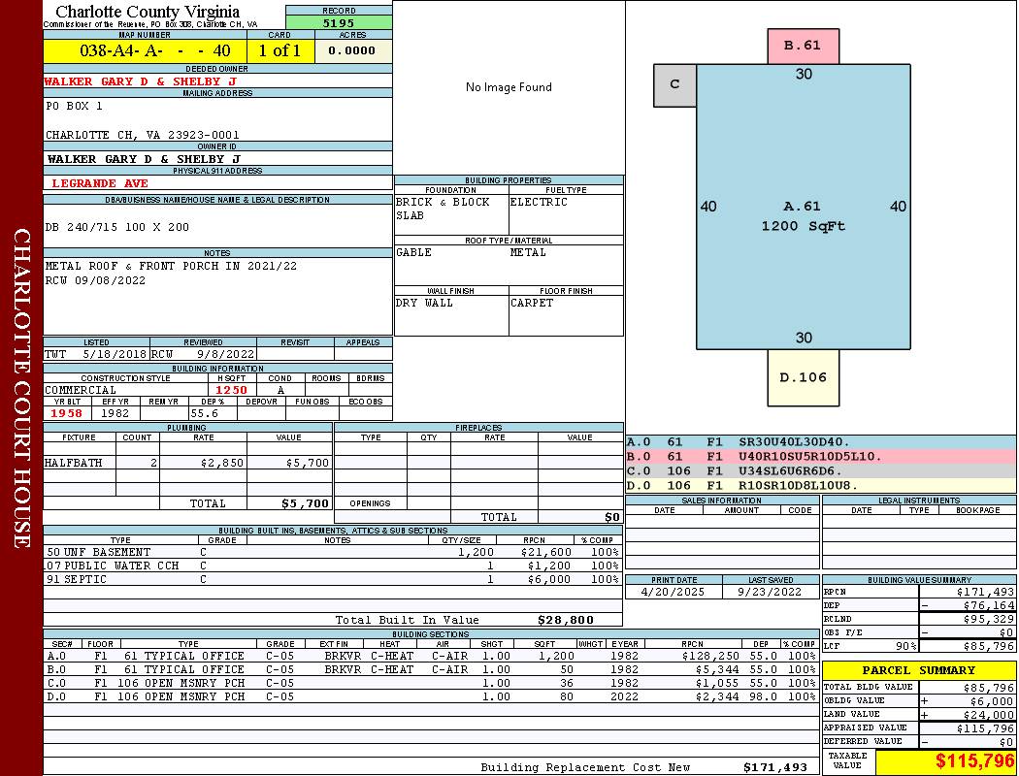Click the card "1 of 1" indicator
The image size is (1019, 776).
pos(280,50)
